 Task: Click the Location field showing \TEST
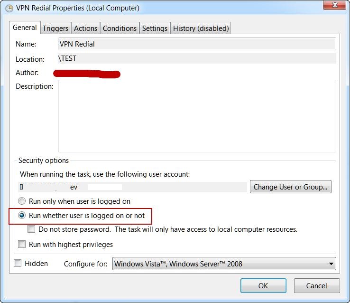click(x=197, y=59)
